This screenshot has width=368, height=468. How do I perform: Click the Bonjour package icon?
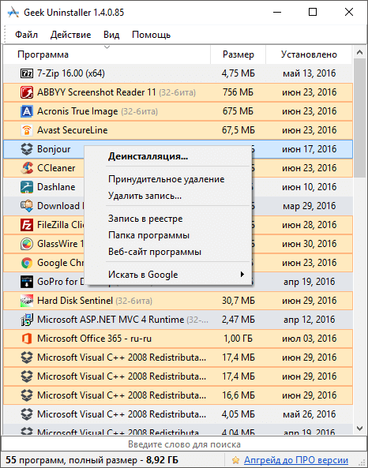tap(27, 149)
